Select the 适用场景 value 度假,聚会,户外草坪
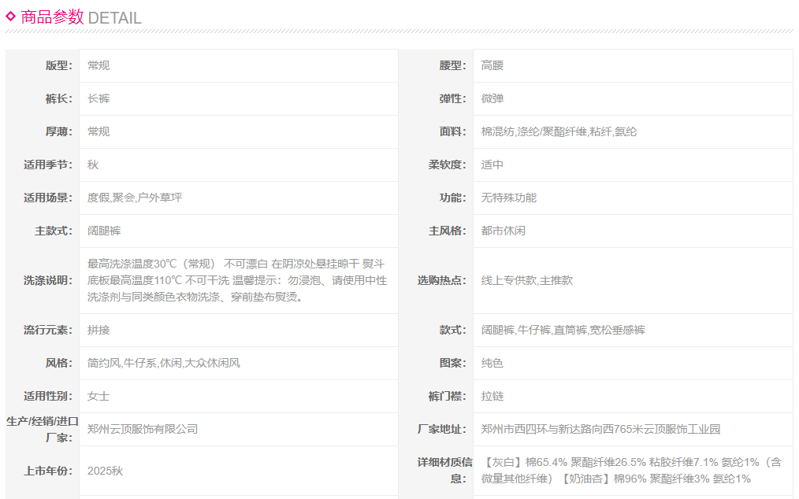 point(134,198)
